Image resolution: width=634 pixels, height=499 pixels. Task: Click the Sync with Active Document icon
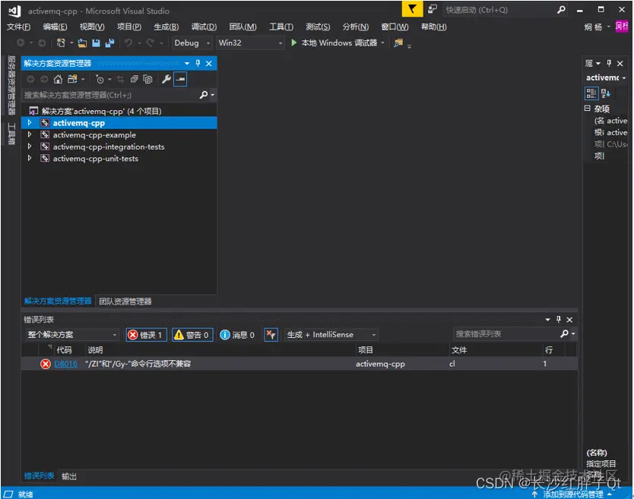click(x=121, y=79)
